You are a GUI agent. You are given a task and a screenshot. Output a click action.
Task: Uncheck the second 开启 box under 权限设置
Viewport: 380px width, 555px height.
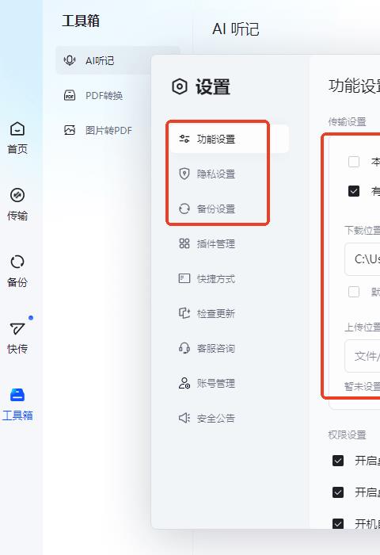[338, 492]
